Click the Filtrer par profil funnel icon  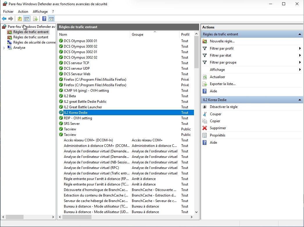coord(204,48)
